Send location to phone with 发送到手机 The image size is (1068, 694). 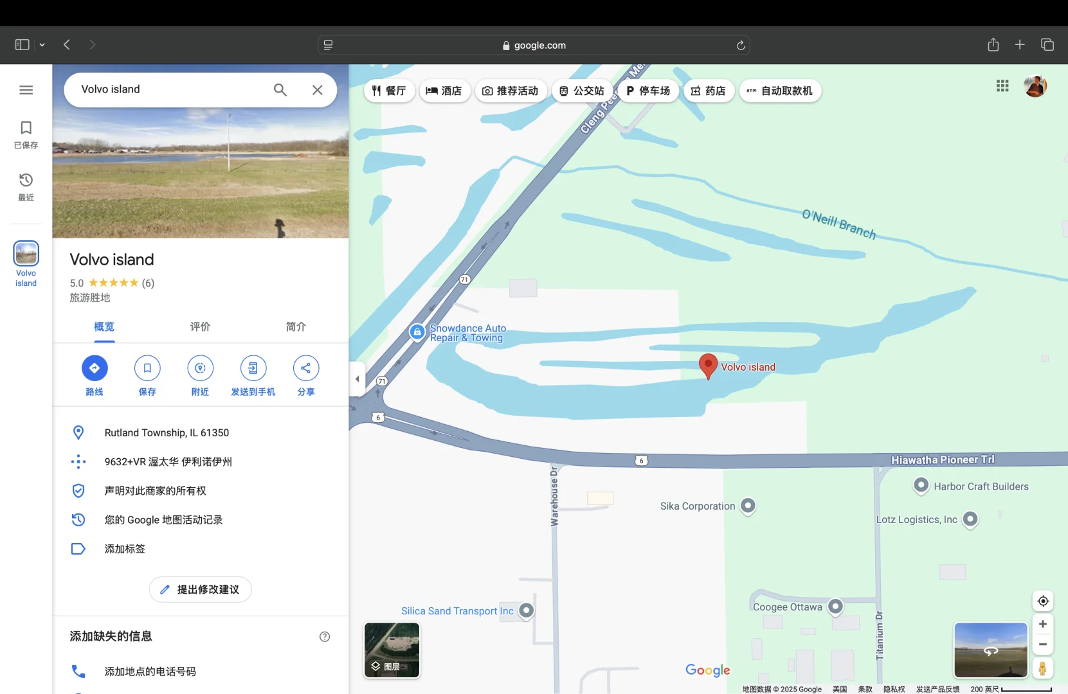(x=253, y=368)
